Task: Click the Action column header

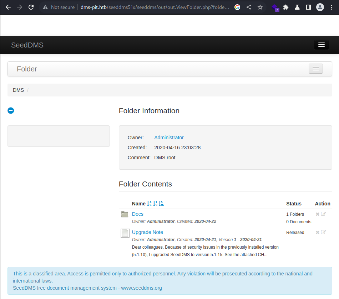Action: (323, 204)
